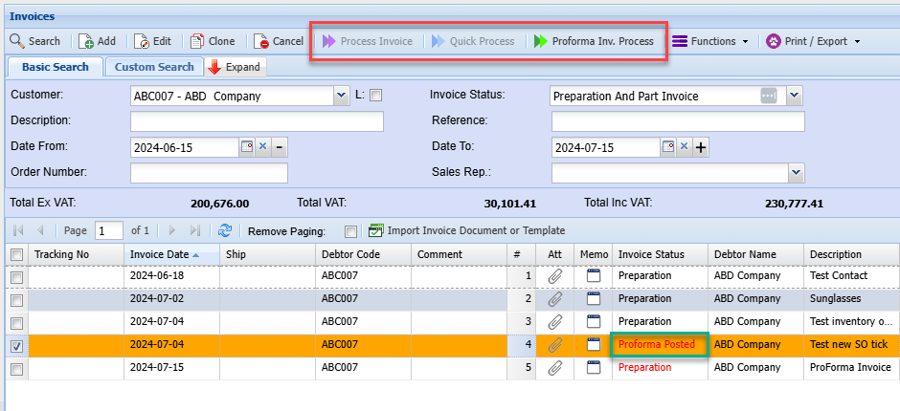900x411 pixels.
Task: Click the Search magnifier toolbar button
Action: tap(34, 41)
